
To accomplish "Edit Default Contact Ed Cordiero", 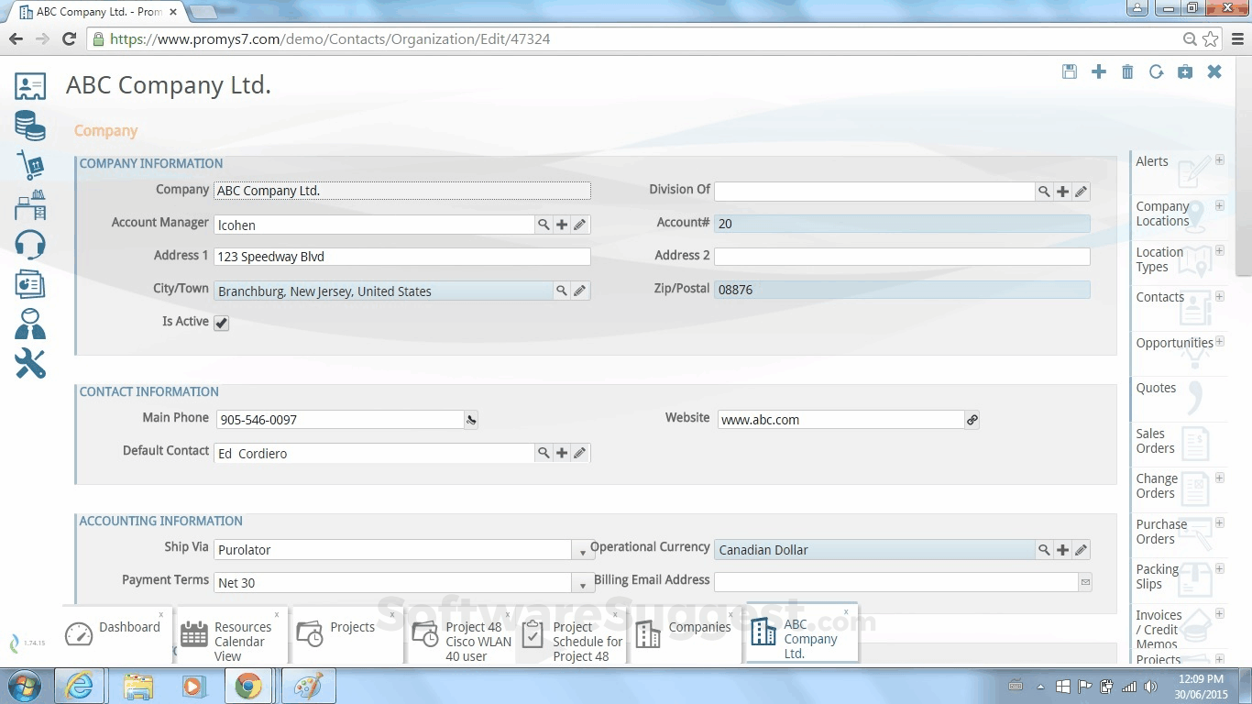I will [580, 453].
